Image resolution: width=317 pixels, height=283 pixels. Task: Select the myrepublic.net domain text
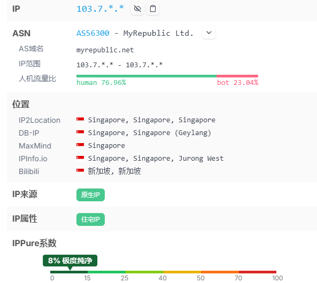click(105, 50)
